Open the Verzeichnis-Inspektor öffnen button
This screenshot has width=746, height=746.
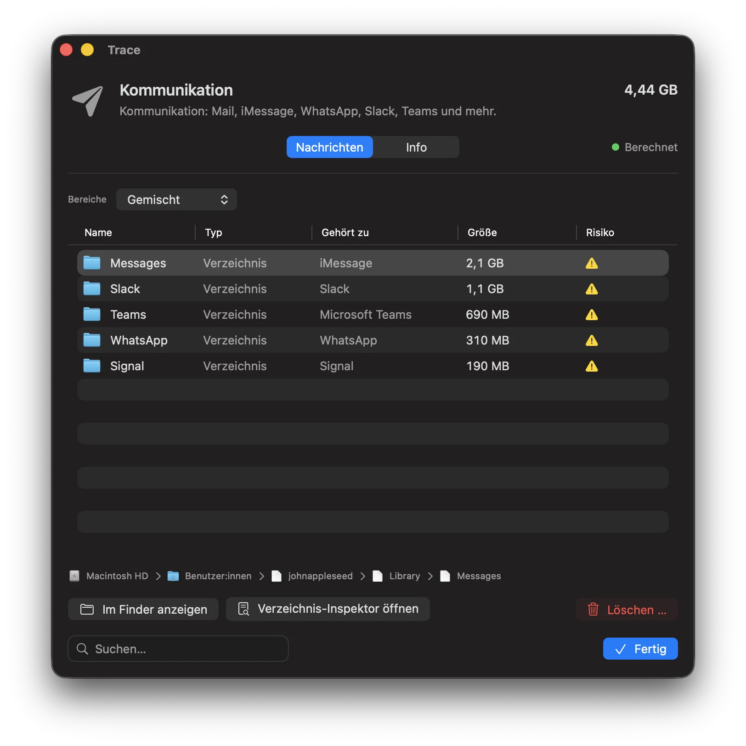(x=328, y=609)
